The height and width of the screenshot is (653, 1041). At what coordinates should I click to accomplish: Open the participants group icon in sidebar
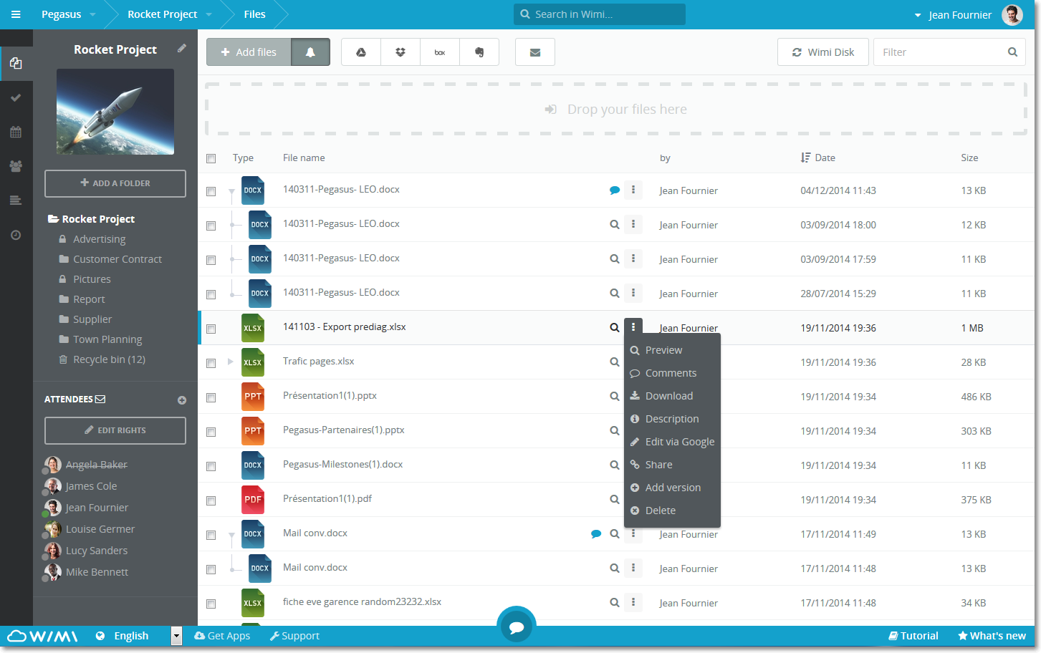(x=16, y=166)
